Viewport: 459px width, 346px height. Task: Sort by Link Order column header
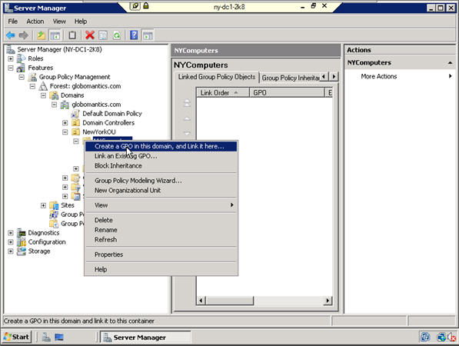click(223, 93)
